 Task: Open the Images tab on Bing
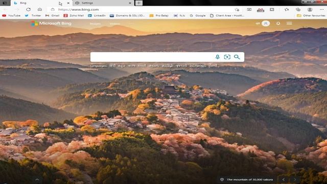[x=95, y=24]
